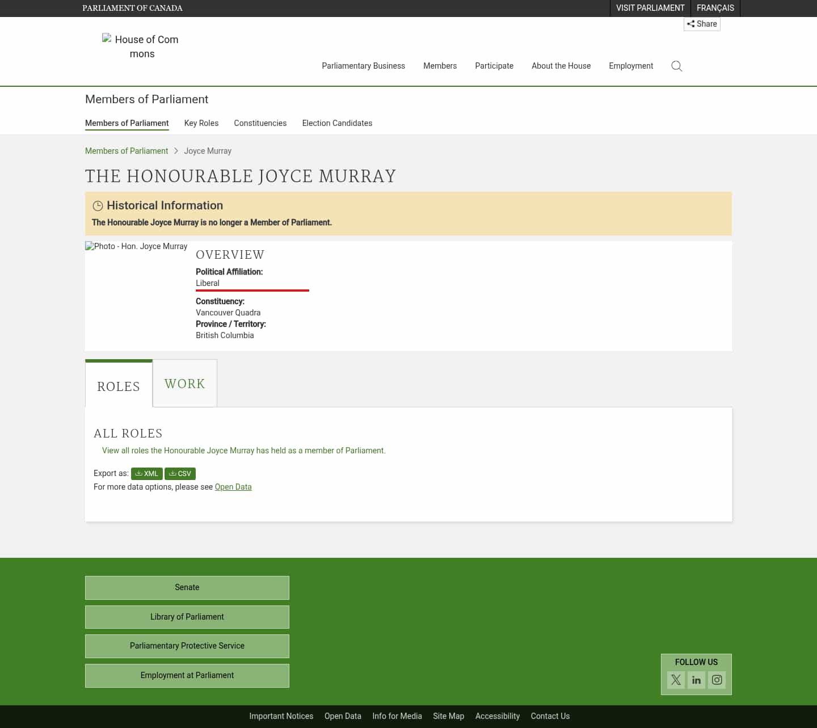
Task: Switch site language to FRANÇAIS
Action: pos(715,8)
